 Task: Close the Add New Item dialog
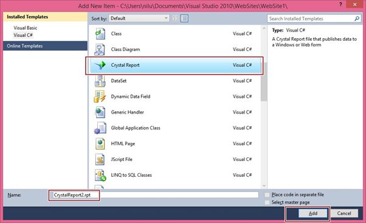pyautogui.click(x=355, y=4)
